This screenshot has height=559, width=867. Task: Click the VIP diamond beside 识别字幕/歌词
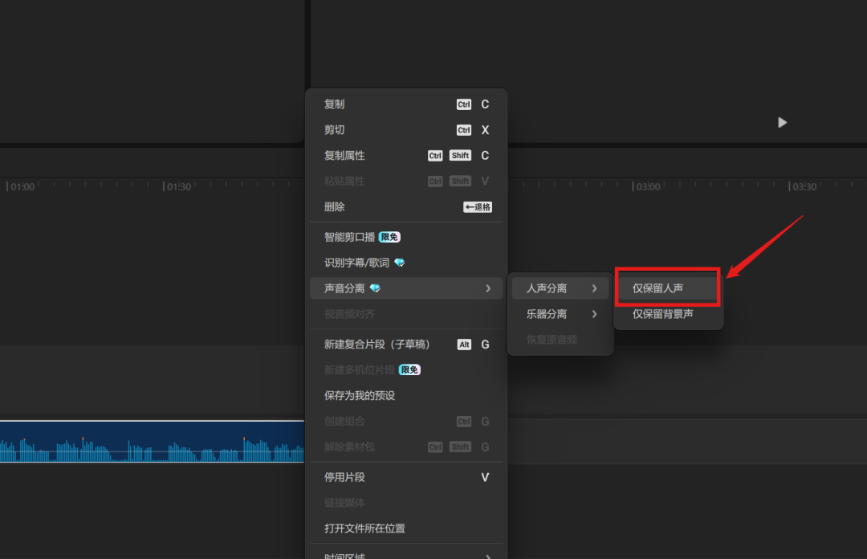[401, 262]
